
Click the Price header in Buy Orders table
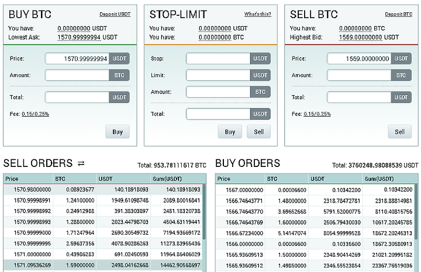(240, 179)
